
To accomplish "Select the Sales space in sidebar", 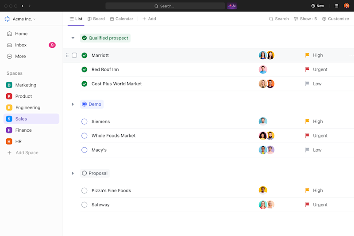I will pyautogui.click(x=31, y=119).
